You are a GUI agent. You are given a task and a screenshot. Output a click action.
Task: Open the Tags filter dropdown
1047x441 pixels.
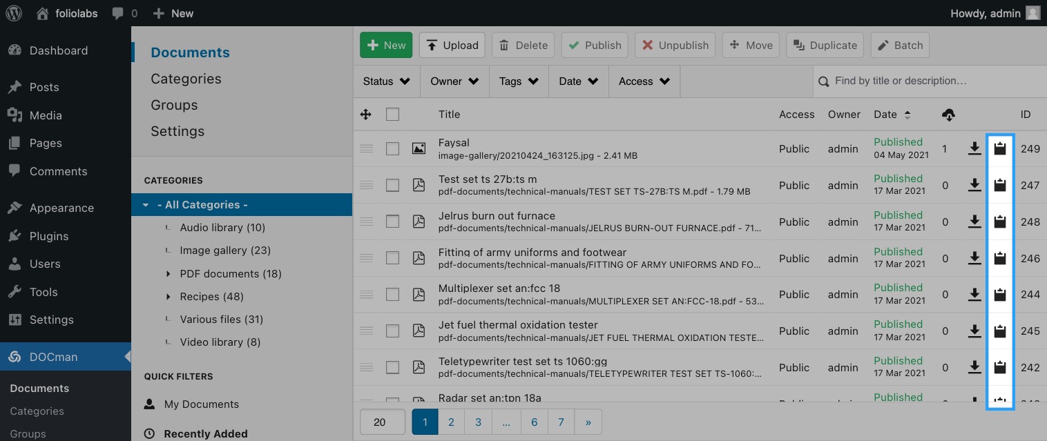click(x=519, y=81)
